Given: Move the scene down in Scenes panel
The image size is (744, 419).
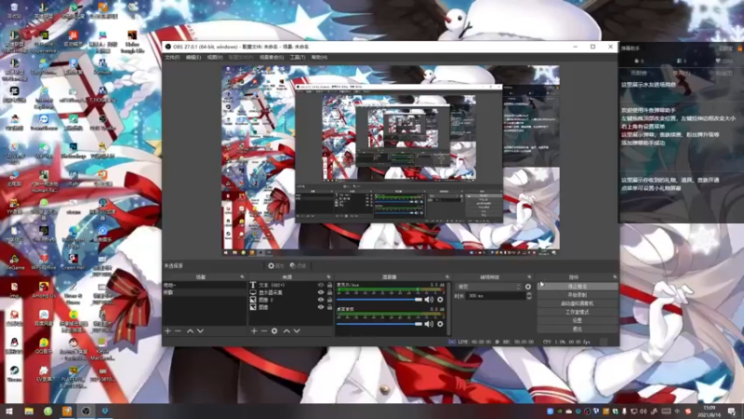Looking at the screenshot, I should [x=200, y=331].
